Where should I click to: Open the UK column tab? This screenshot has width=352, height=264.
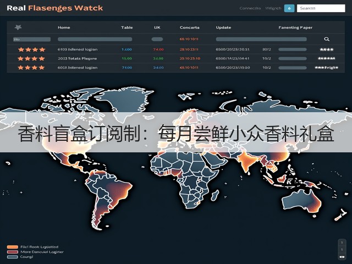pos(157,28)
